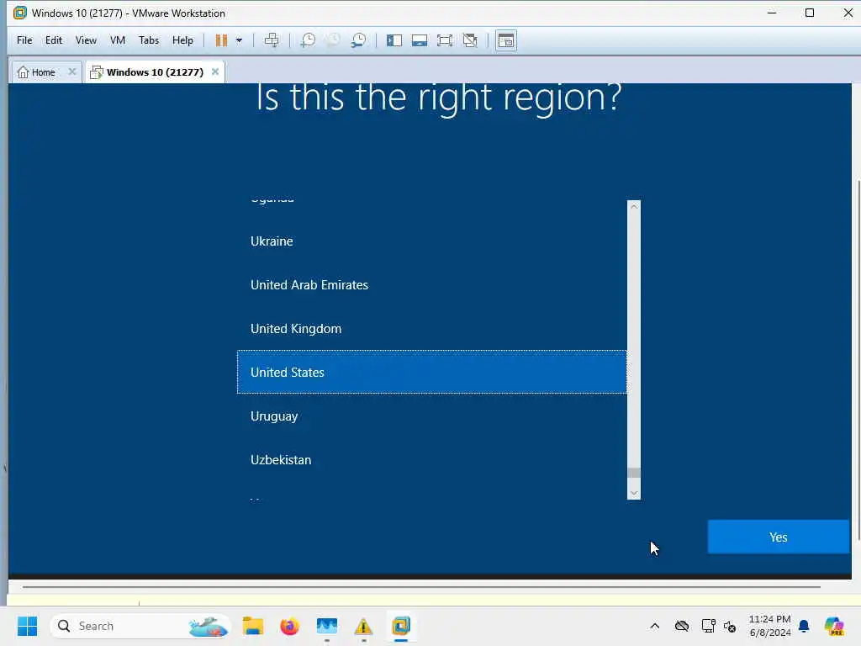Viewport: 861px width, 646px height.
Task: Maximize the VMware Workstation window
Action: [810, 13]
